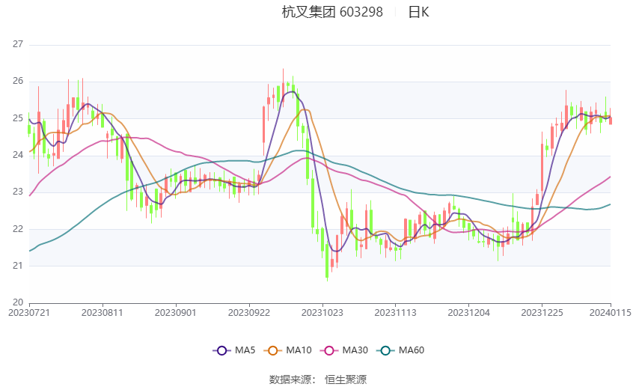Click the 20230811 x-axis date label
636x387 pixels.
[103, 313]
